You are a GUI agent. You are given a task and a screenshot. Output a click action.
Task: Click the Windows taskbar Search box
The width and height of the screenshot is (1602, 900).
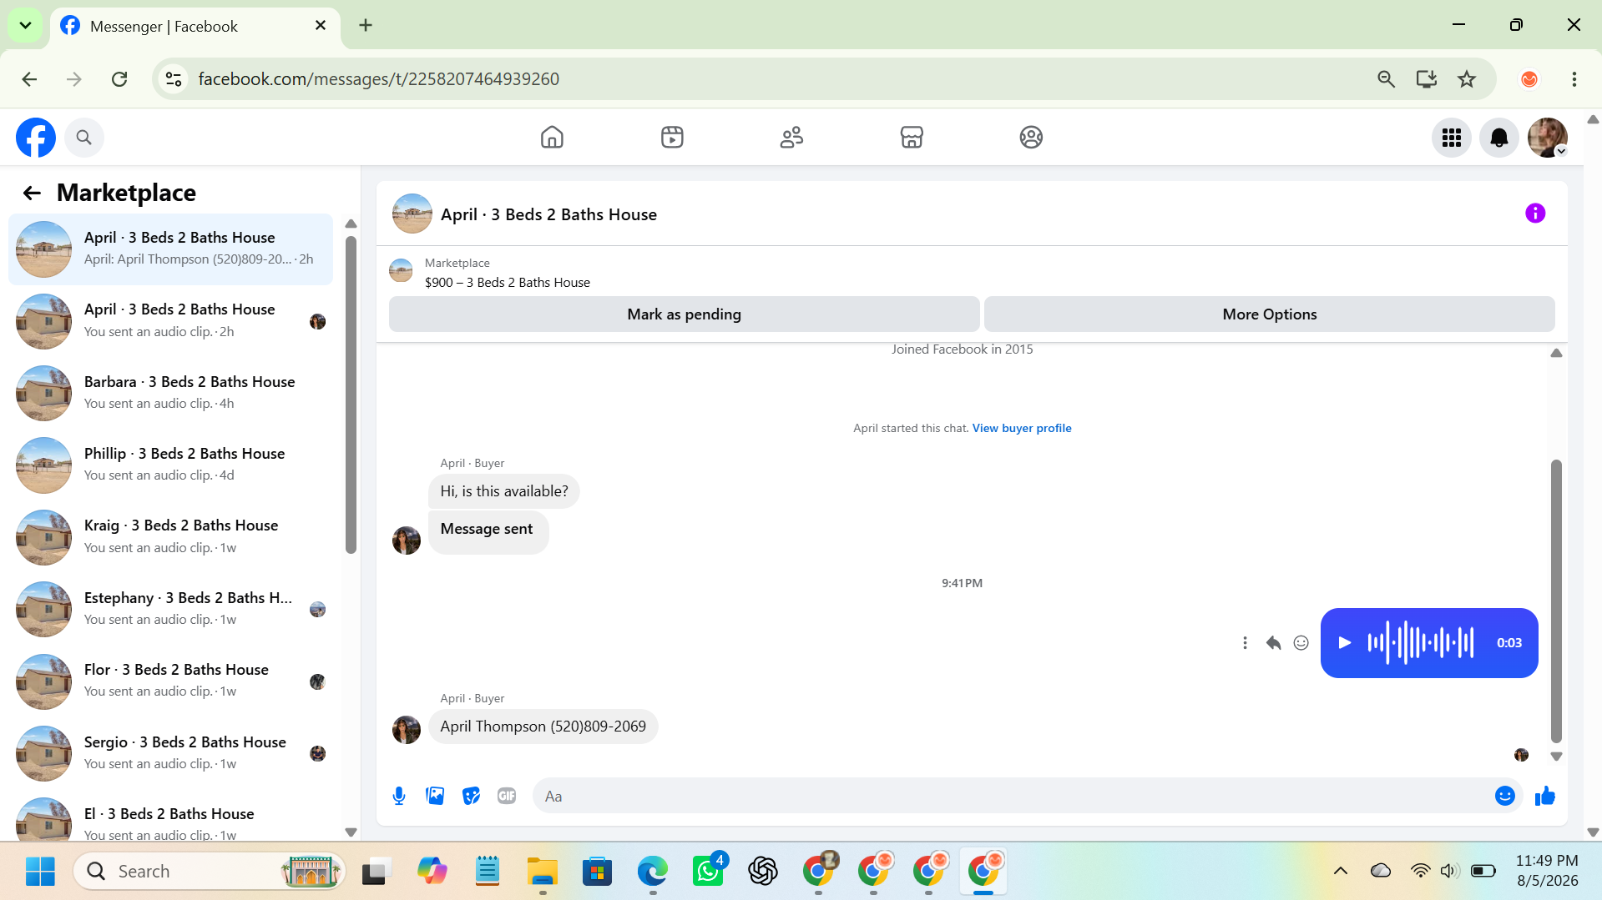210,872
